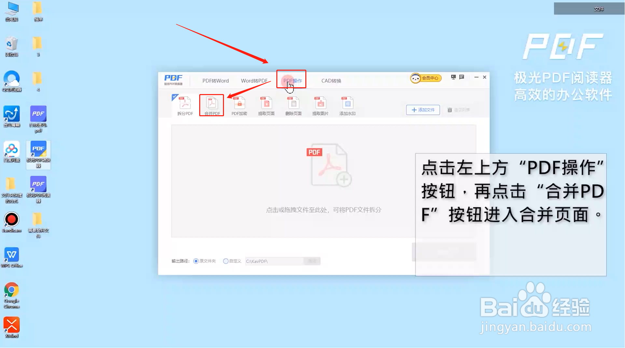Open the 添加水印 tool
Screen dimensions: 625x348
click(x=347, y=106)
